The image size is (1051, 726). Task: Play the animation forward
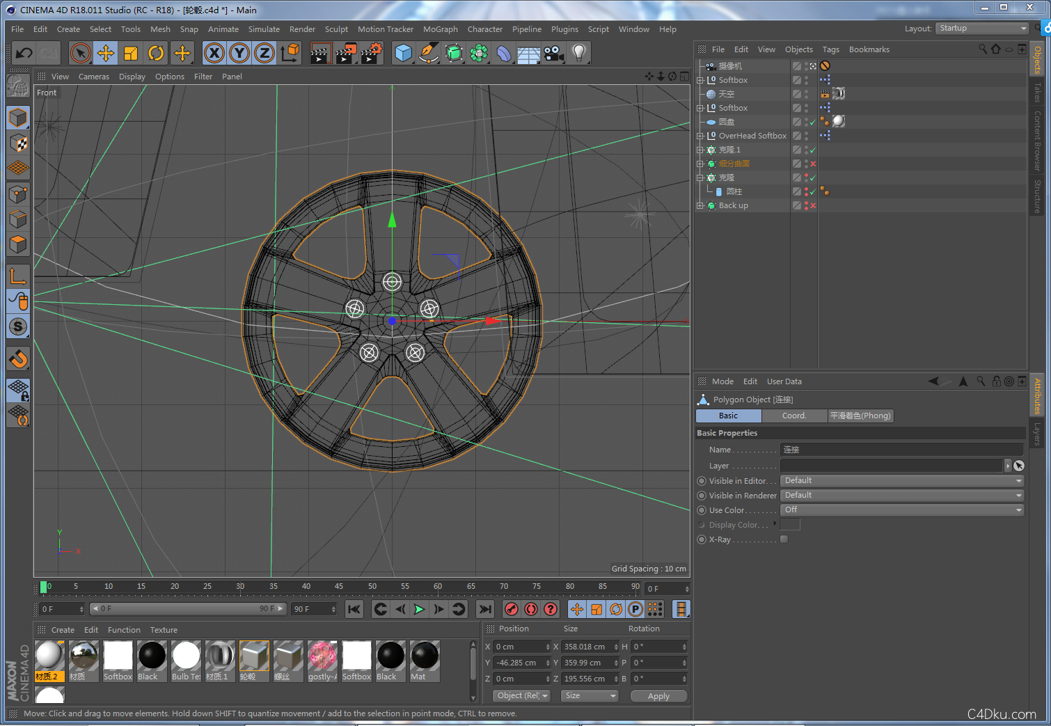[419, 609]
